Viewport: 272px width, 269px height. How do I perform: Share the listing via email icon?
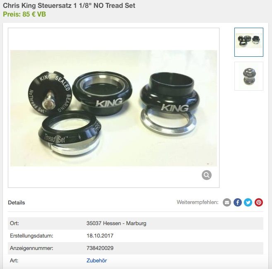click(x=227, y=202)
